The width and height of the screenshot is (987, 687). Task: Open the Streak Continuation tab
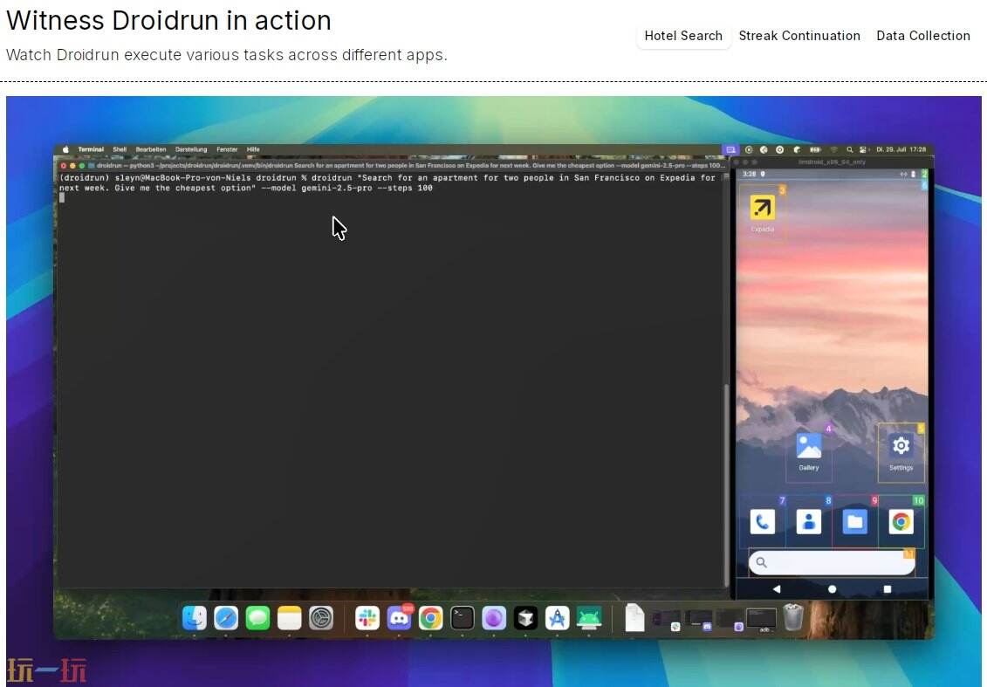tap(799, 36)
